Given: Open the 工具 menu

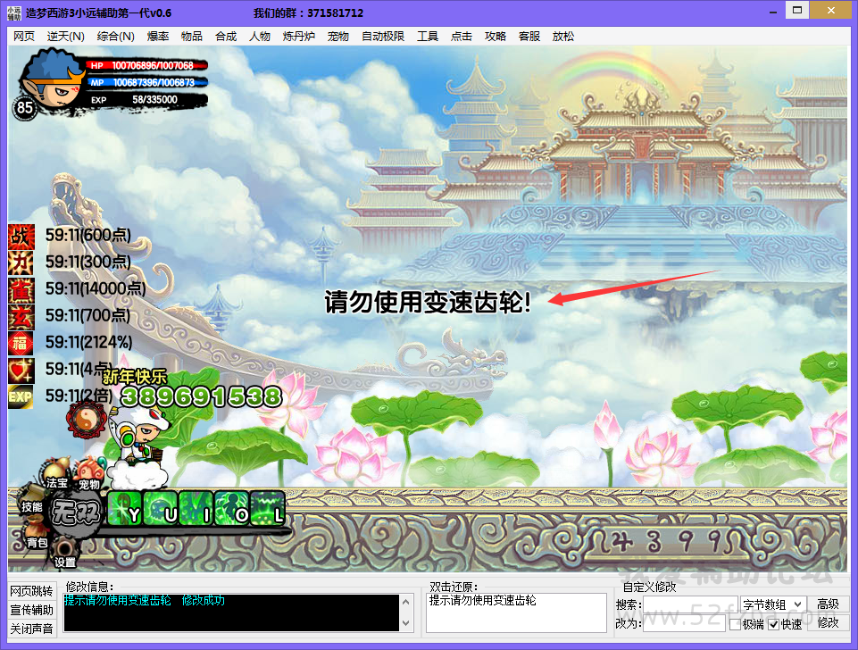Looking at the screenshot, I should [428, 37].
